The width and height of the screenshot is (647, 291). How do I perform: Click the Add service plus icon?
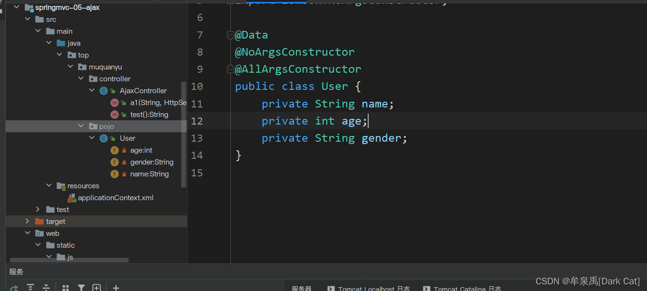point(116,288)
